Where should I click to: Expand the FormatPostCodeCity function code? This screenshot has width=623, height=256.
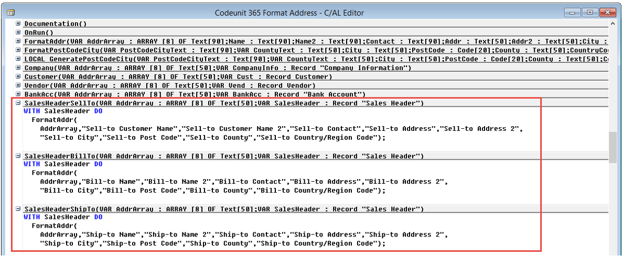click(x=18, y=50)
